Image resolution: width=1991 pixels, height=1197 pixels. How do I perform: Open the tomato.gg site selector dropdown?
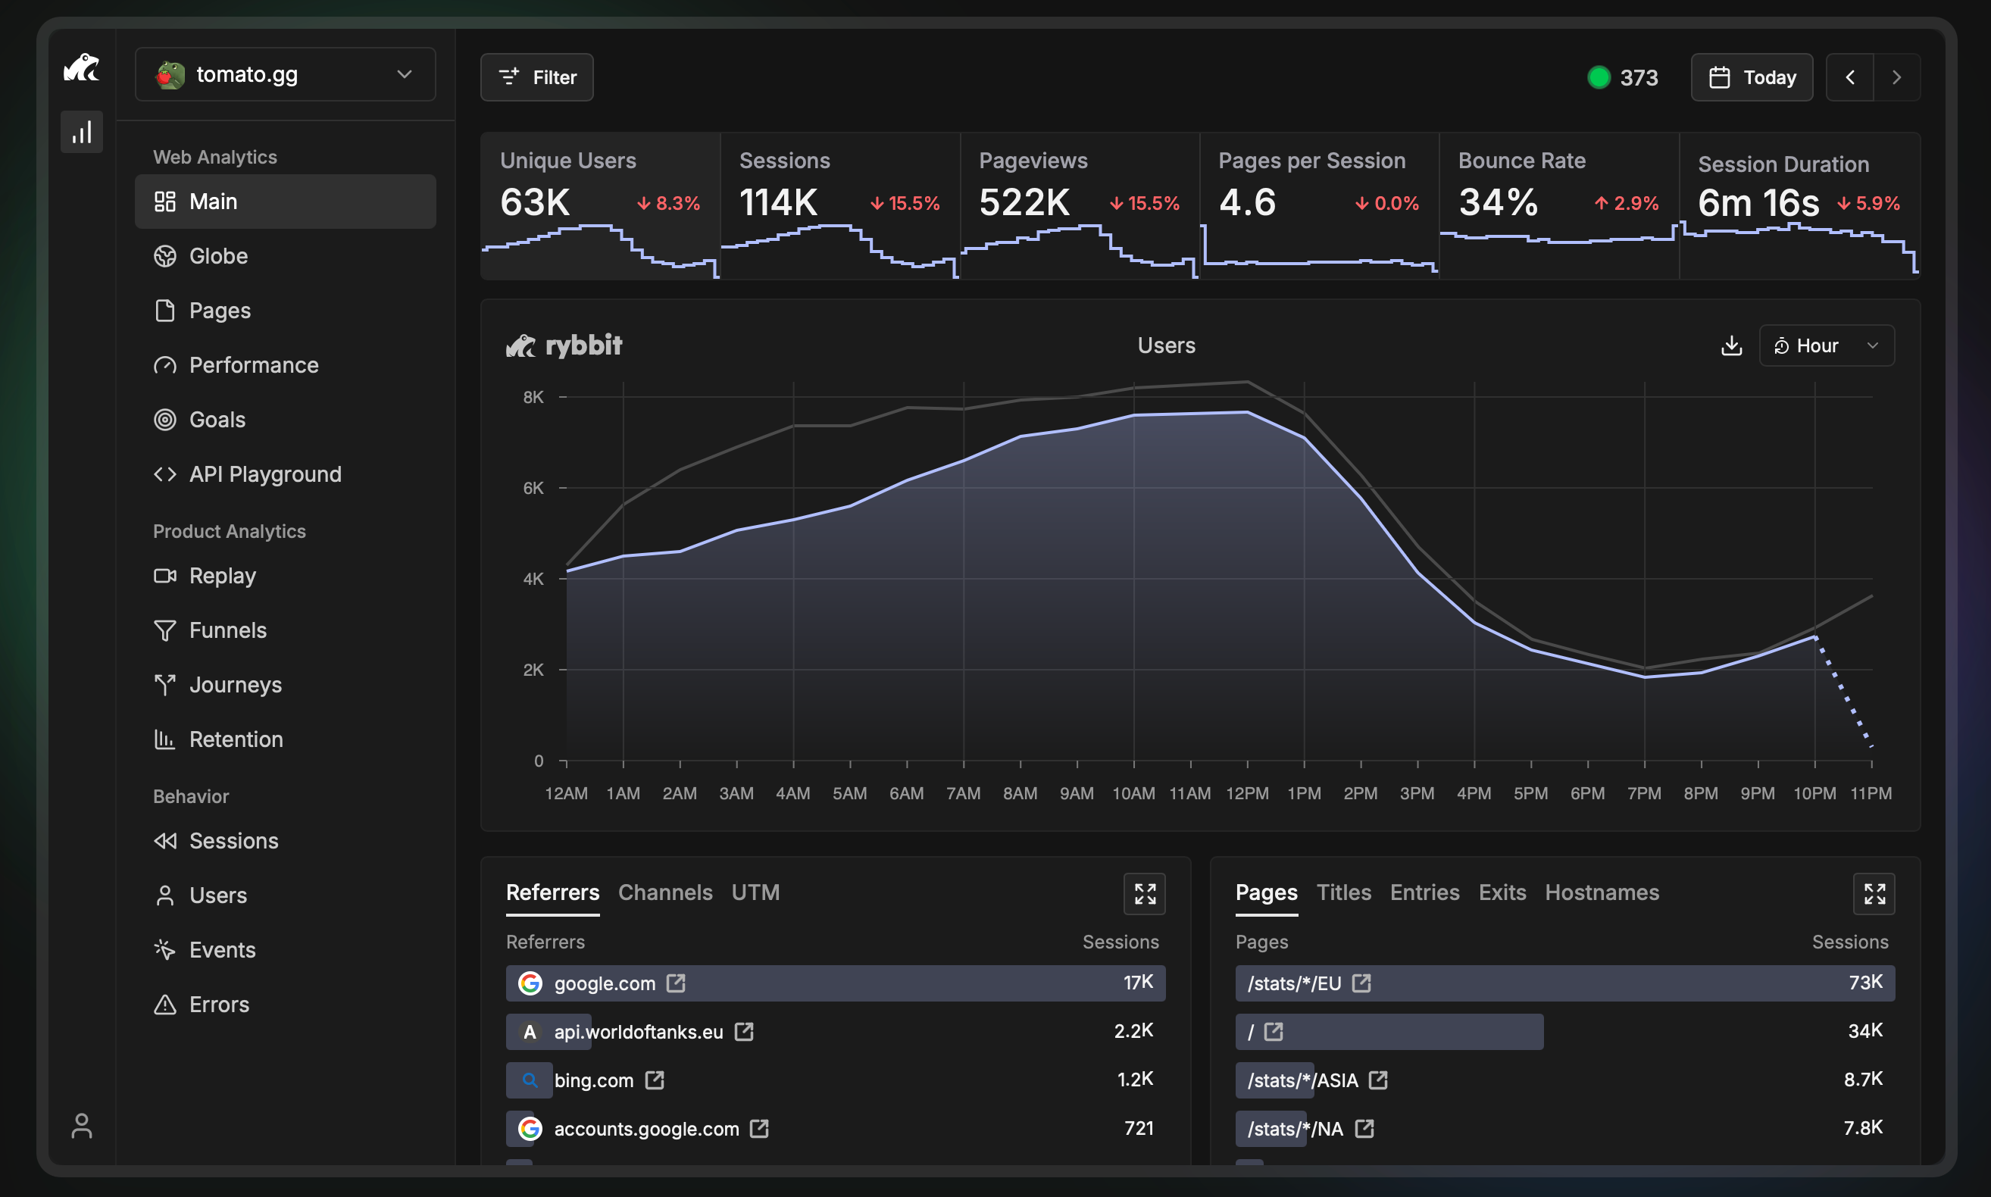286,75
